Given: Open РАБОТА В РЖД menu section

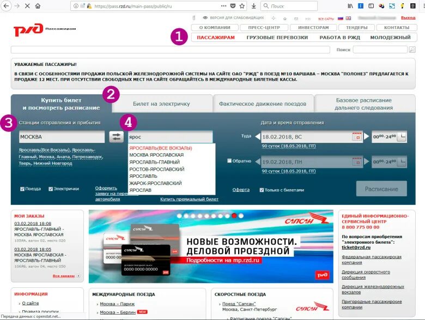Looking at the screenshot, I should point(339,38).
